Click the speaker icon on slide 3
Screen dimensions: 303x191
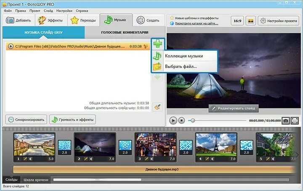pyautogui.click(x=151, y=159)
